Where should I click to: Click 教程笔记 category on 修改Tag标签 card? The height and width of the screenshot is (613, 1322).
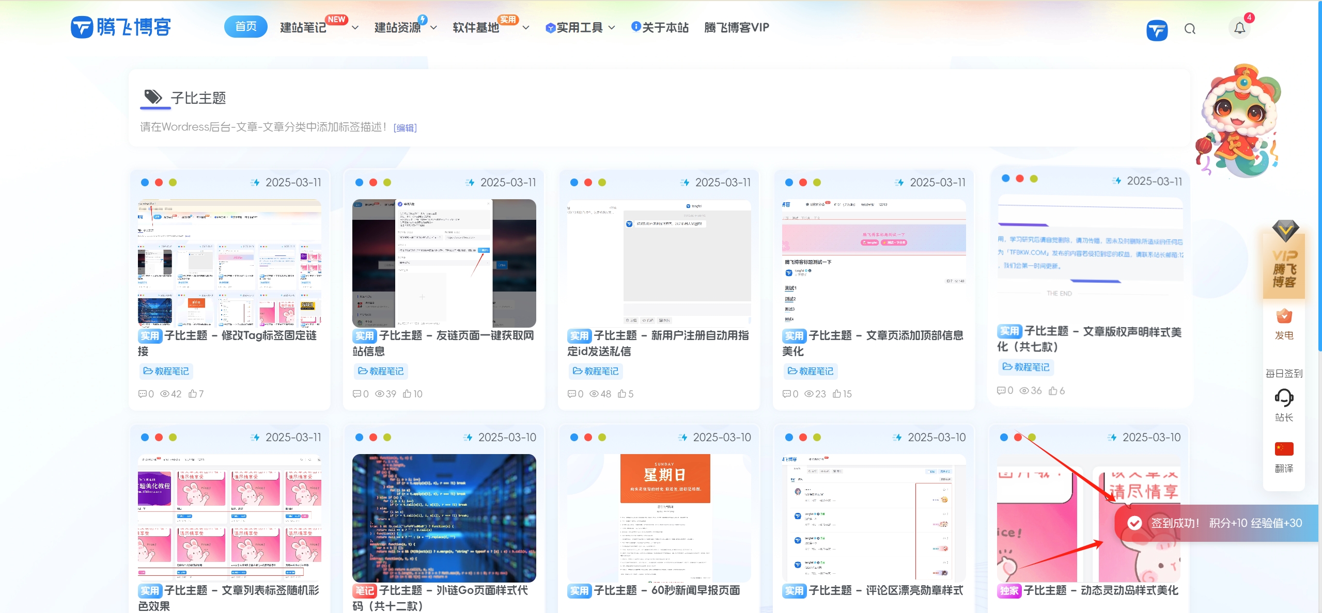166,371
